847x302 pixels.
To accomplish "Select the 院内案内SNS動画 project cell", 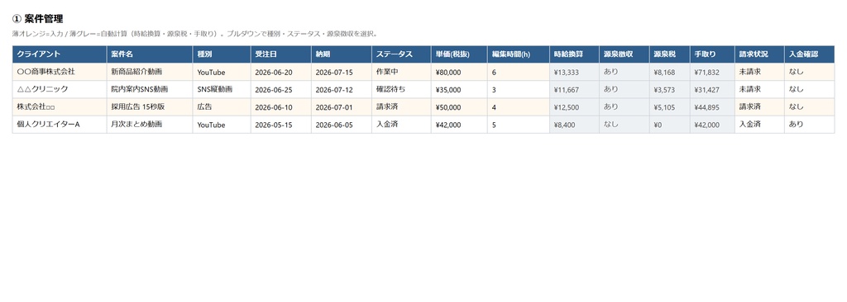I will pos(150,89).
